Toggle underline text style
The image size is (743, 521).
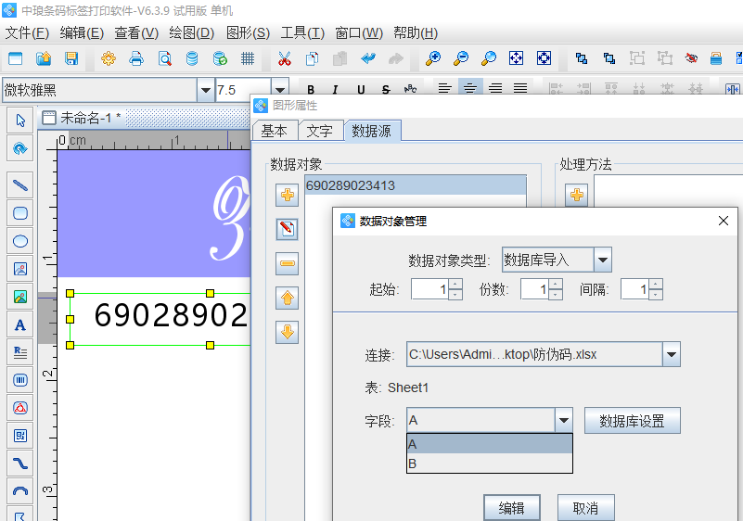tap(360, 90)
